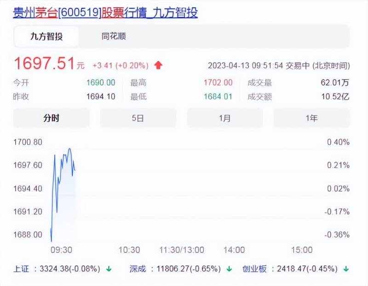
Task: Click the 09:30 time axis label
Action: (62, 250)
